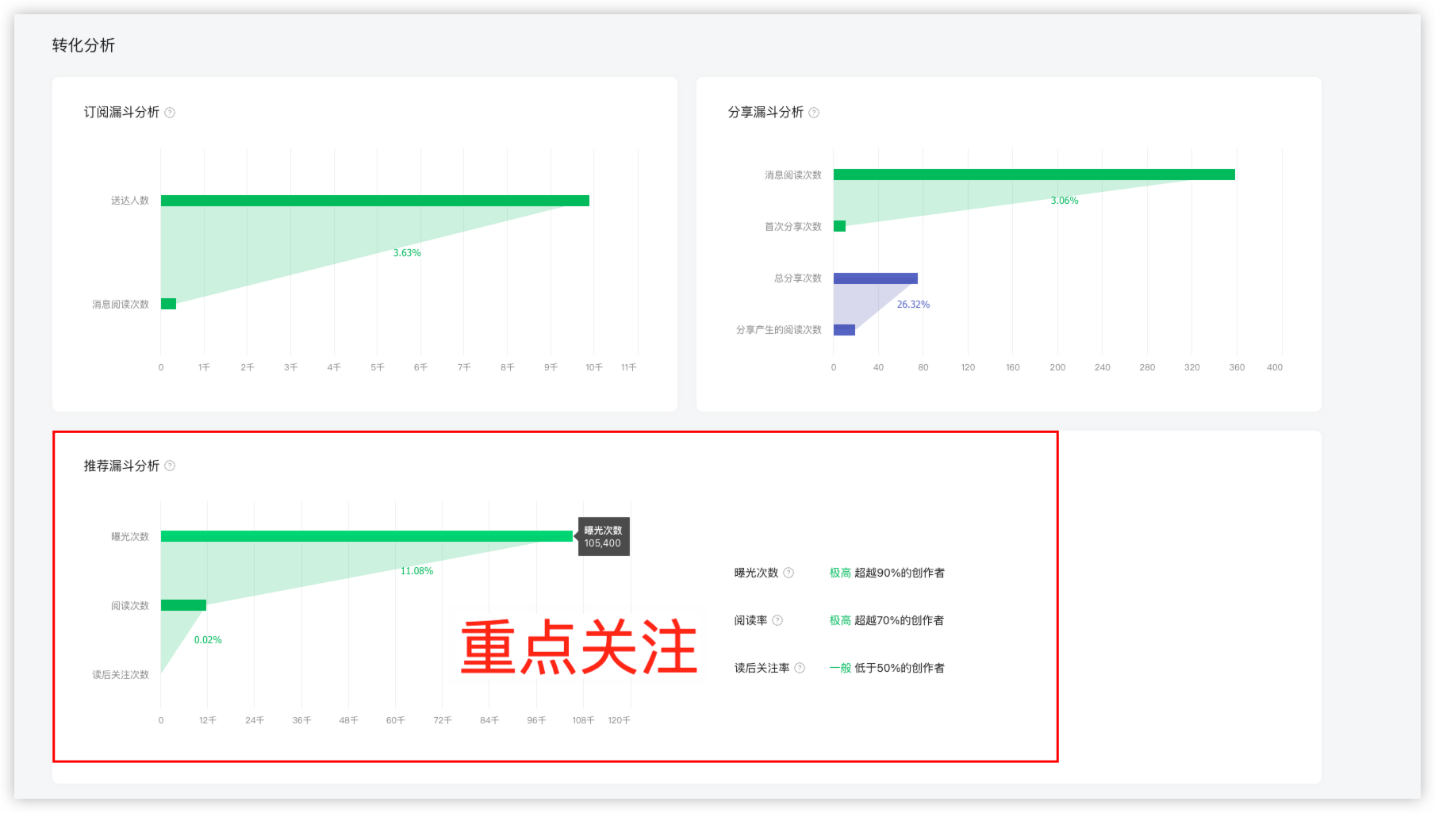Click 曝光次数 bar in recommendation funnel
1435x813 pixels.
point(366,536)
